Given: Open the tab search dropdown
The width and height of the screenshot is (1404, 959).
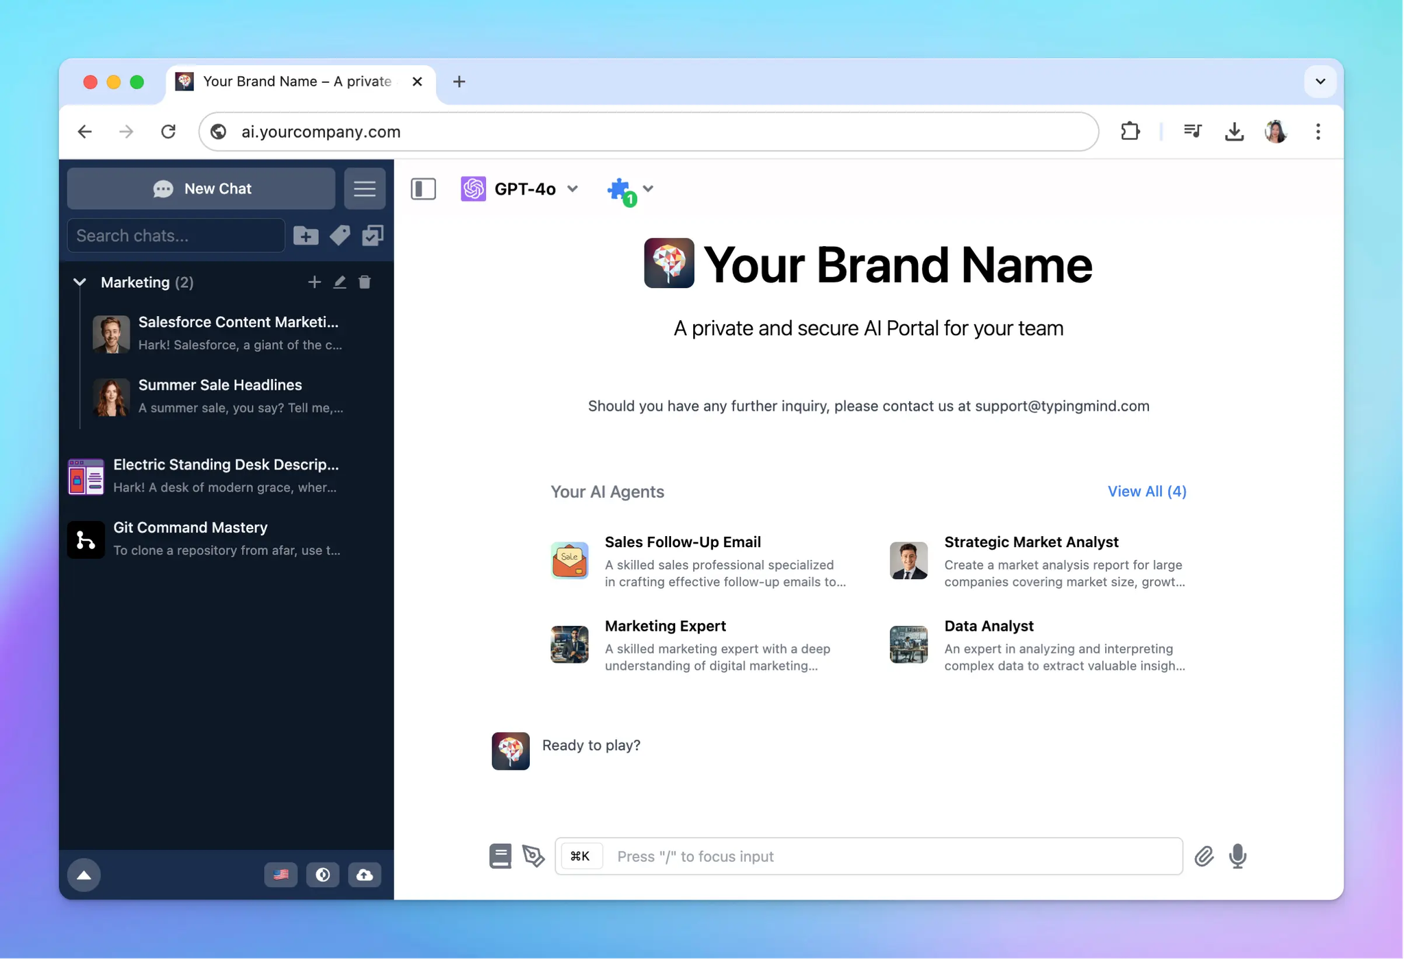Looking at the screenshot, I should (x=1321, y=82).
